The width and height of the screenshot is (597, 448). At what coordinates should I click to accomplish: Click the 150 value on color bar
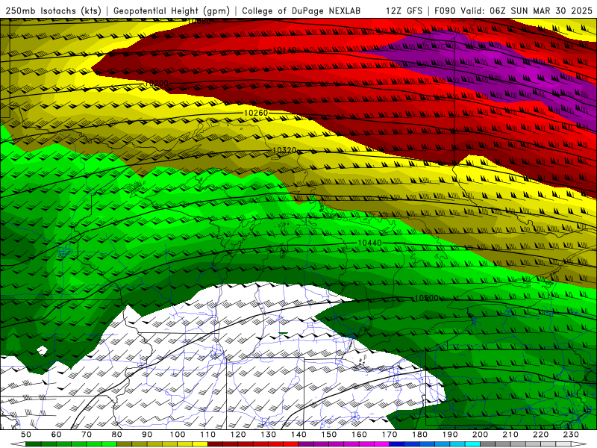(328, 435)
